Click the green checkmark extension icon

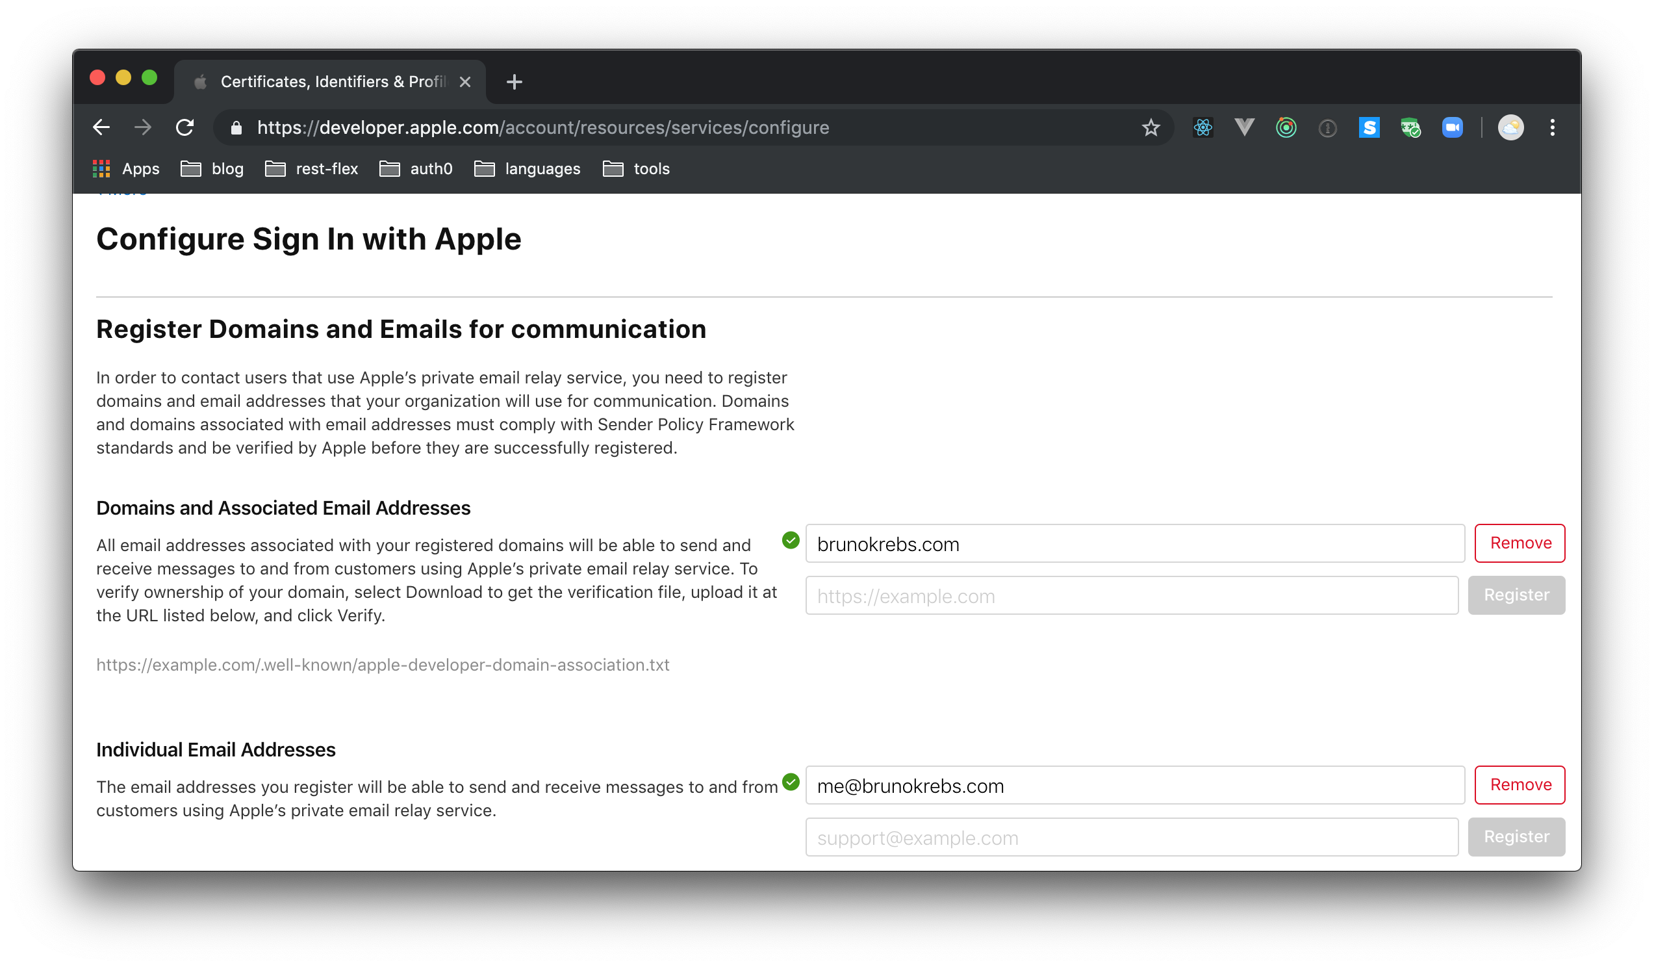(1410, 127)
